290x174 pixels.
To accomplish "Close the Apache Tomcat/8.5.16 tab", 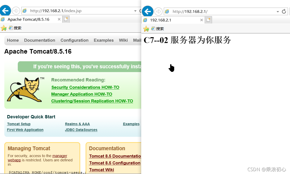I will [59, 19].
